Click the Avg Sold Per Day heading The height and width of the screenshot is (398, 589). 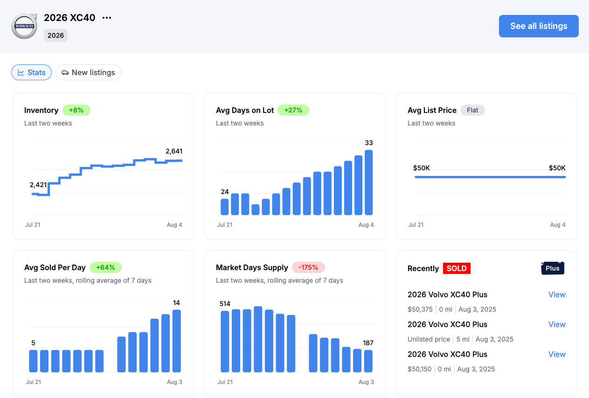[55, 267]
